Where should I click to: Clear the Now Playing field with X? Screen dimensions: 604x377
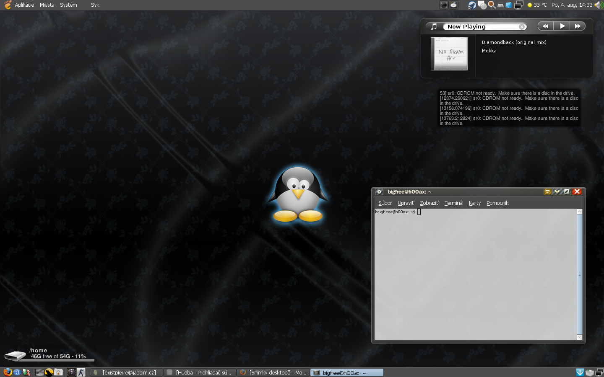pyautogui.click(x=522, y=27)
